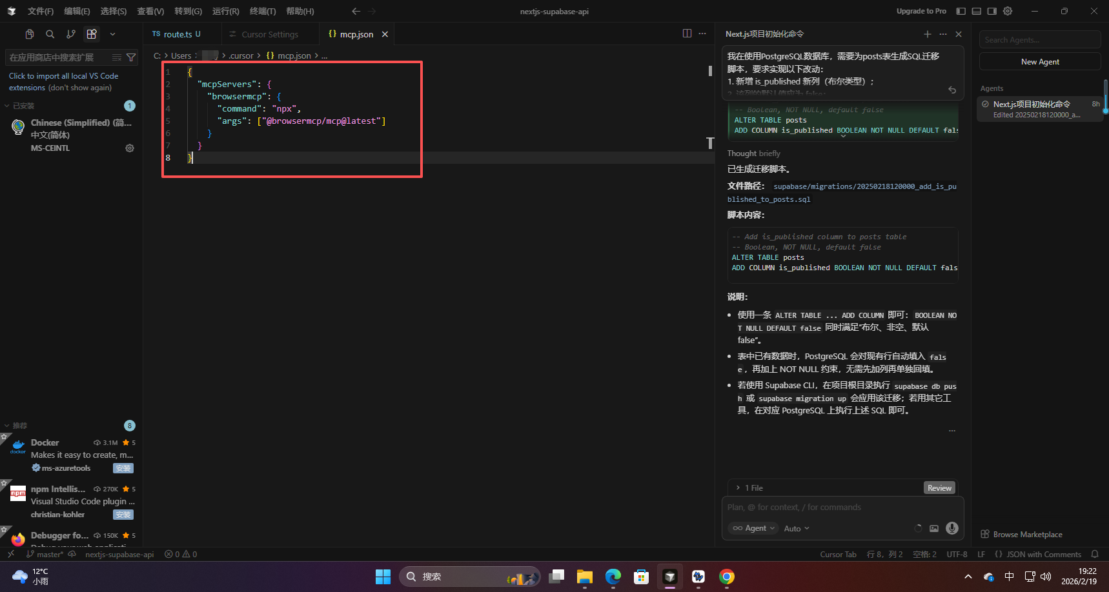
Task: Revert the user message with undo arrow
Action: point(952,90)
